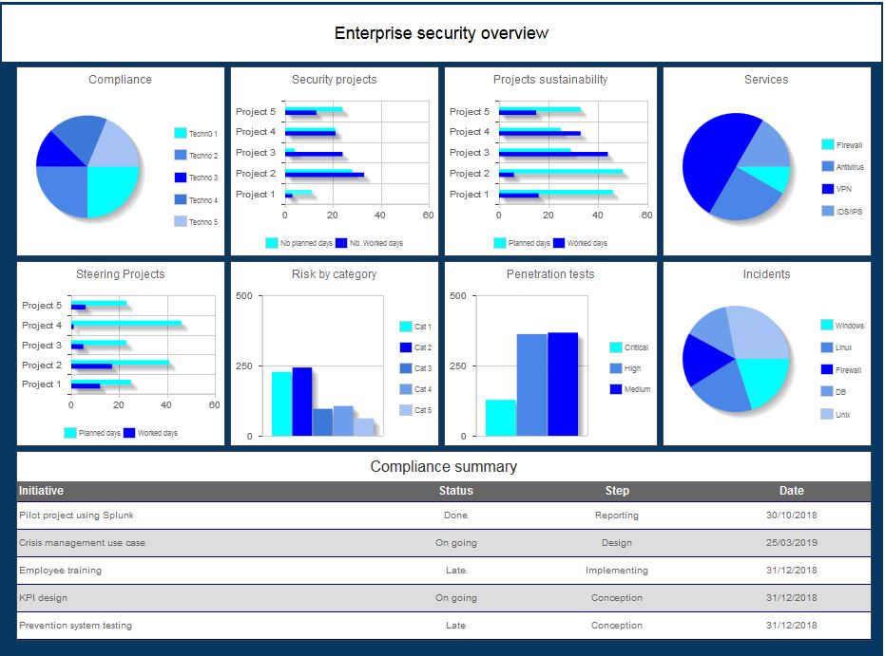Select the Unix legend label in Incidents

tap(842, 414)
